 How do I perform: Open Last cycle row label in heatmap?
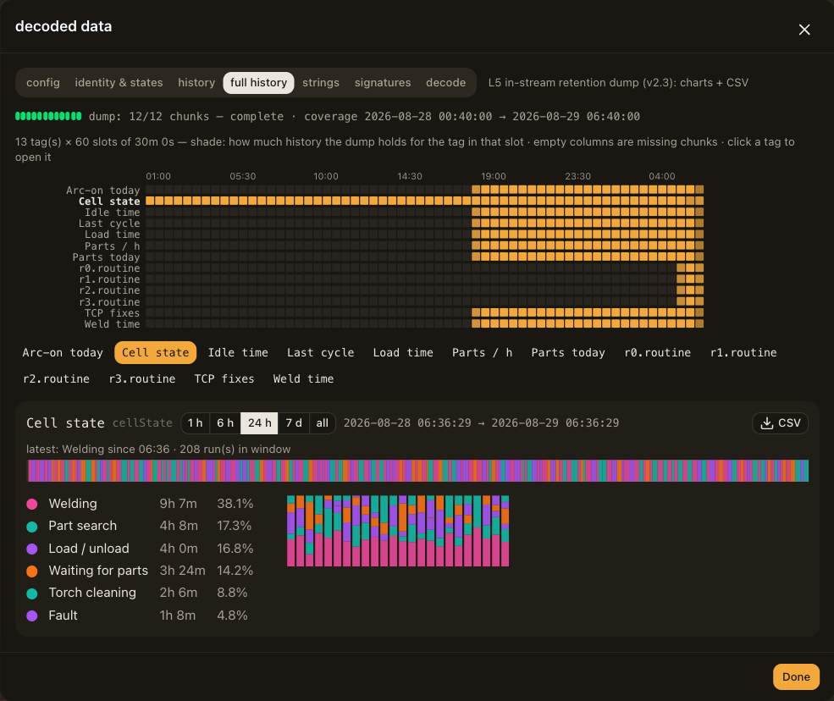[109, 224]
